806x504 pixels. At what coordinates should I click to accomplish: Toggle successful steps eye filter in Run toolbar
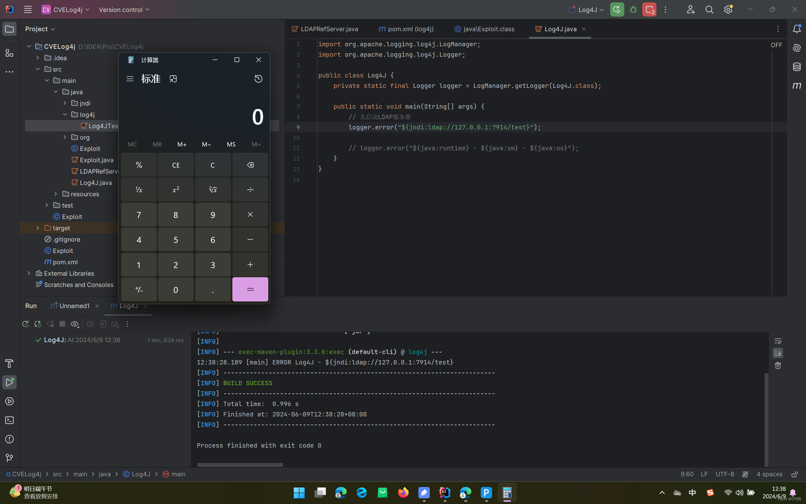(x=75, y=324)
